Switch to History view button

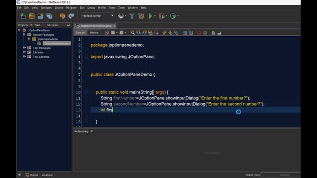[x=94, y=33]
